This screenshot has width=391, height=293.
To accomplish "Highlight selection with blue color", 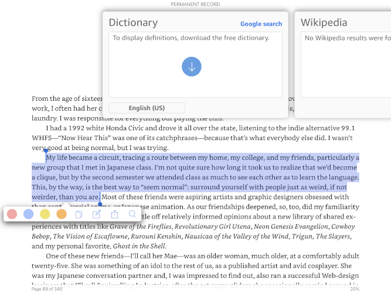I will [28, 214].
